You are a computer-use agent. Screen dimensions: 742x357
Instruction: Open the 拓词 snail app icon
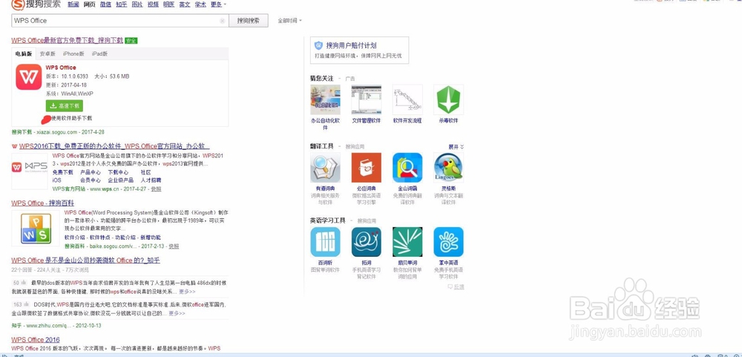[367, 242]
